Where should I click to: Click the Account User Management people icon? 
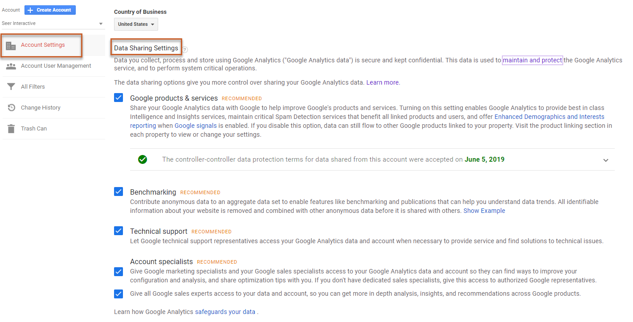[x=11, y=66]
